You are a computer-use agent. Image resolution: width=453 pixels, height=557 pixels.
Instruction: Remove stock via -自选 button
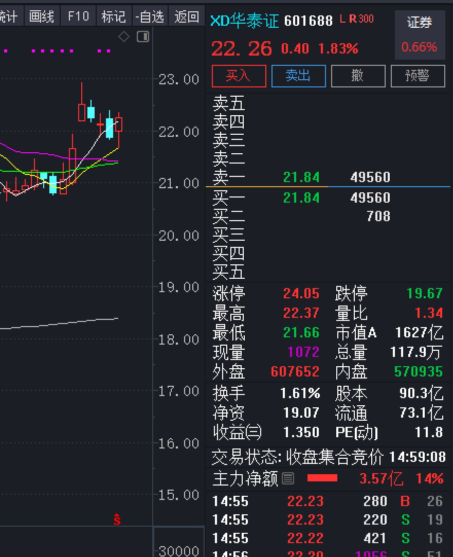(150, 16)
